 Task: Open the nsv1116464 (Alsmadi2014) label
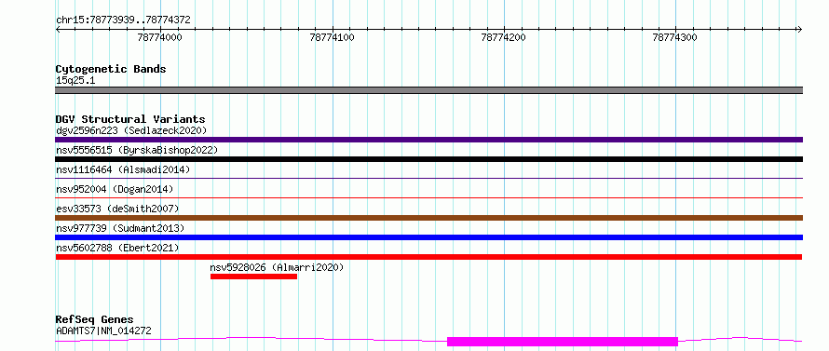click(x=123, y=169)
